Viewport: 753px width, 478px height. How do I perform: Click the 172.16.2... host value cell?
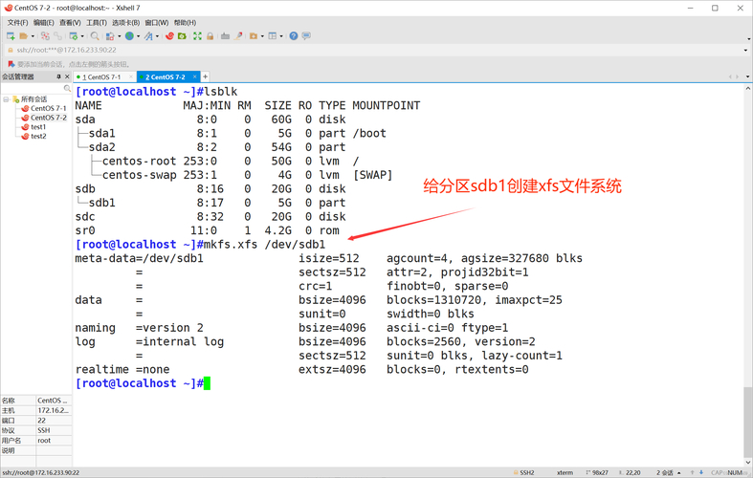tap(54, 411)
